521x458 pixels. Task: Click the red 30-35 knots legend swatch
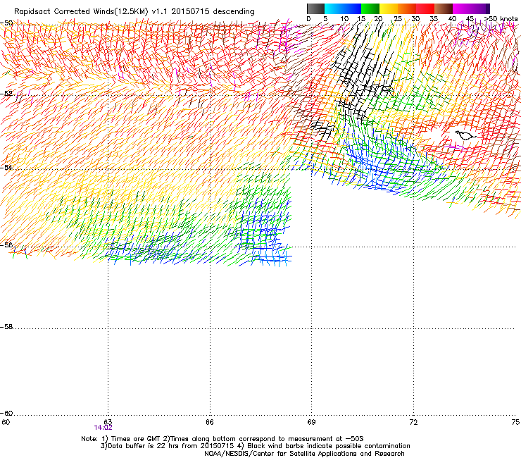(425, 8)
